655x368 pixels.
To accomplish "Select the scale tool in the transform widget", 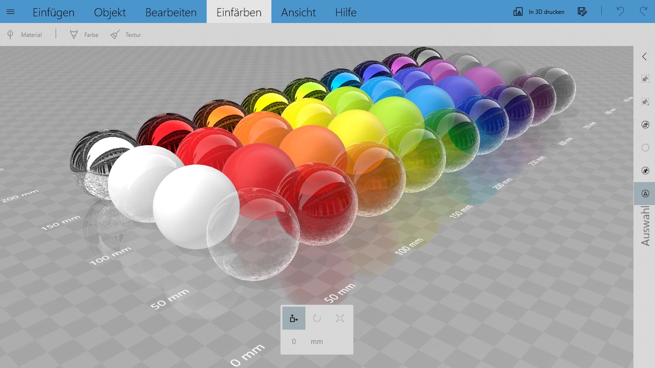I will pos(340,318).
